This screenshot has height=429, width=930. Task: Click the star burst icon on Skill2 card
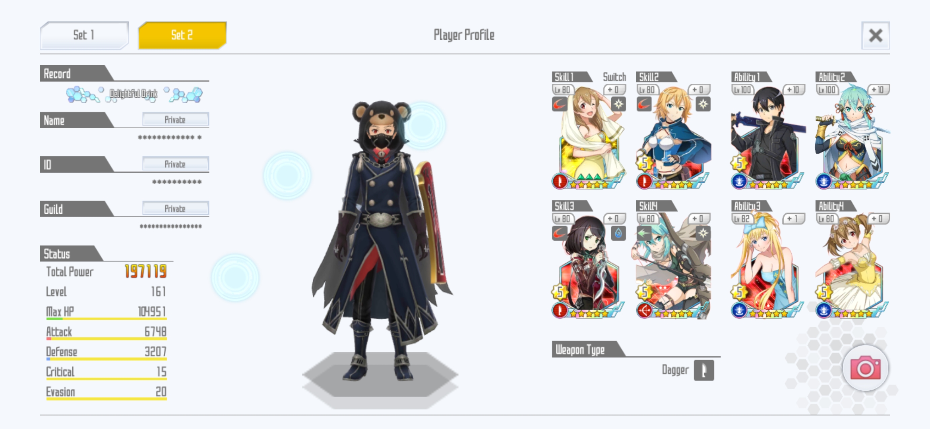click(x=703, y=104)
